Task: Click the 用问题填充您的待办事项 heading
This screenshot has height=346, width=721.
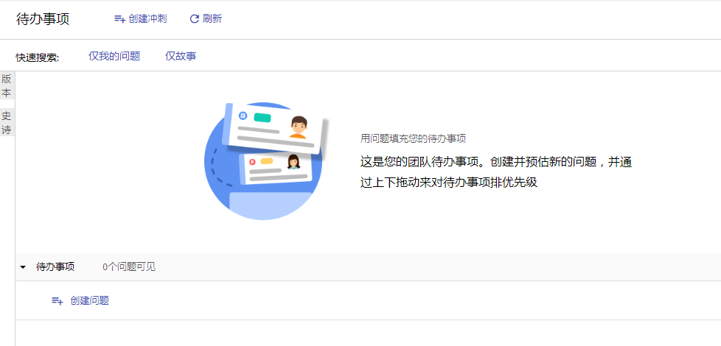Action: (414, 138)
